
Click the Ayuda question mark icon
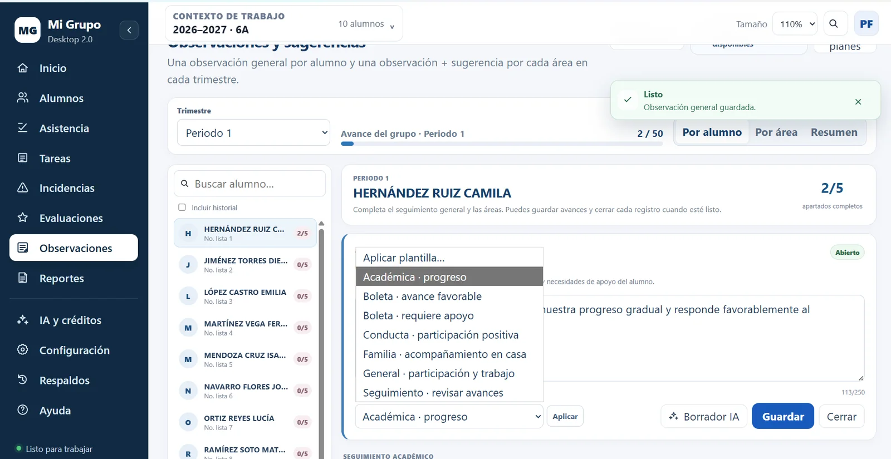tap(23, 410)
